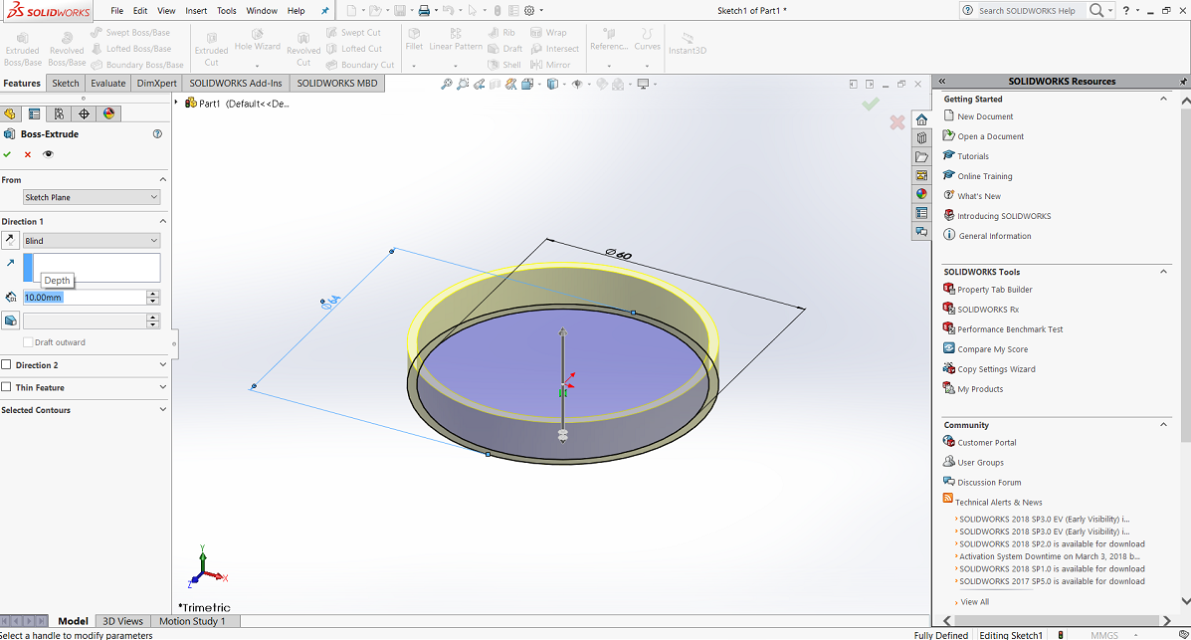The width and height of the screenshot is (1191, 640).
Task: Open Appearances task pane tab
Action: point(921,194)
